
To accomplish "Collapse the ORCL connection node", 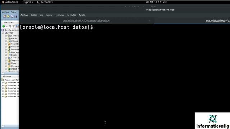I will (3, 33).
